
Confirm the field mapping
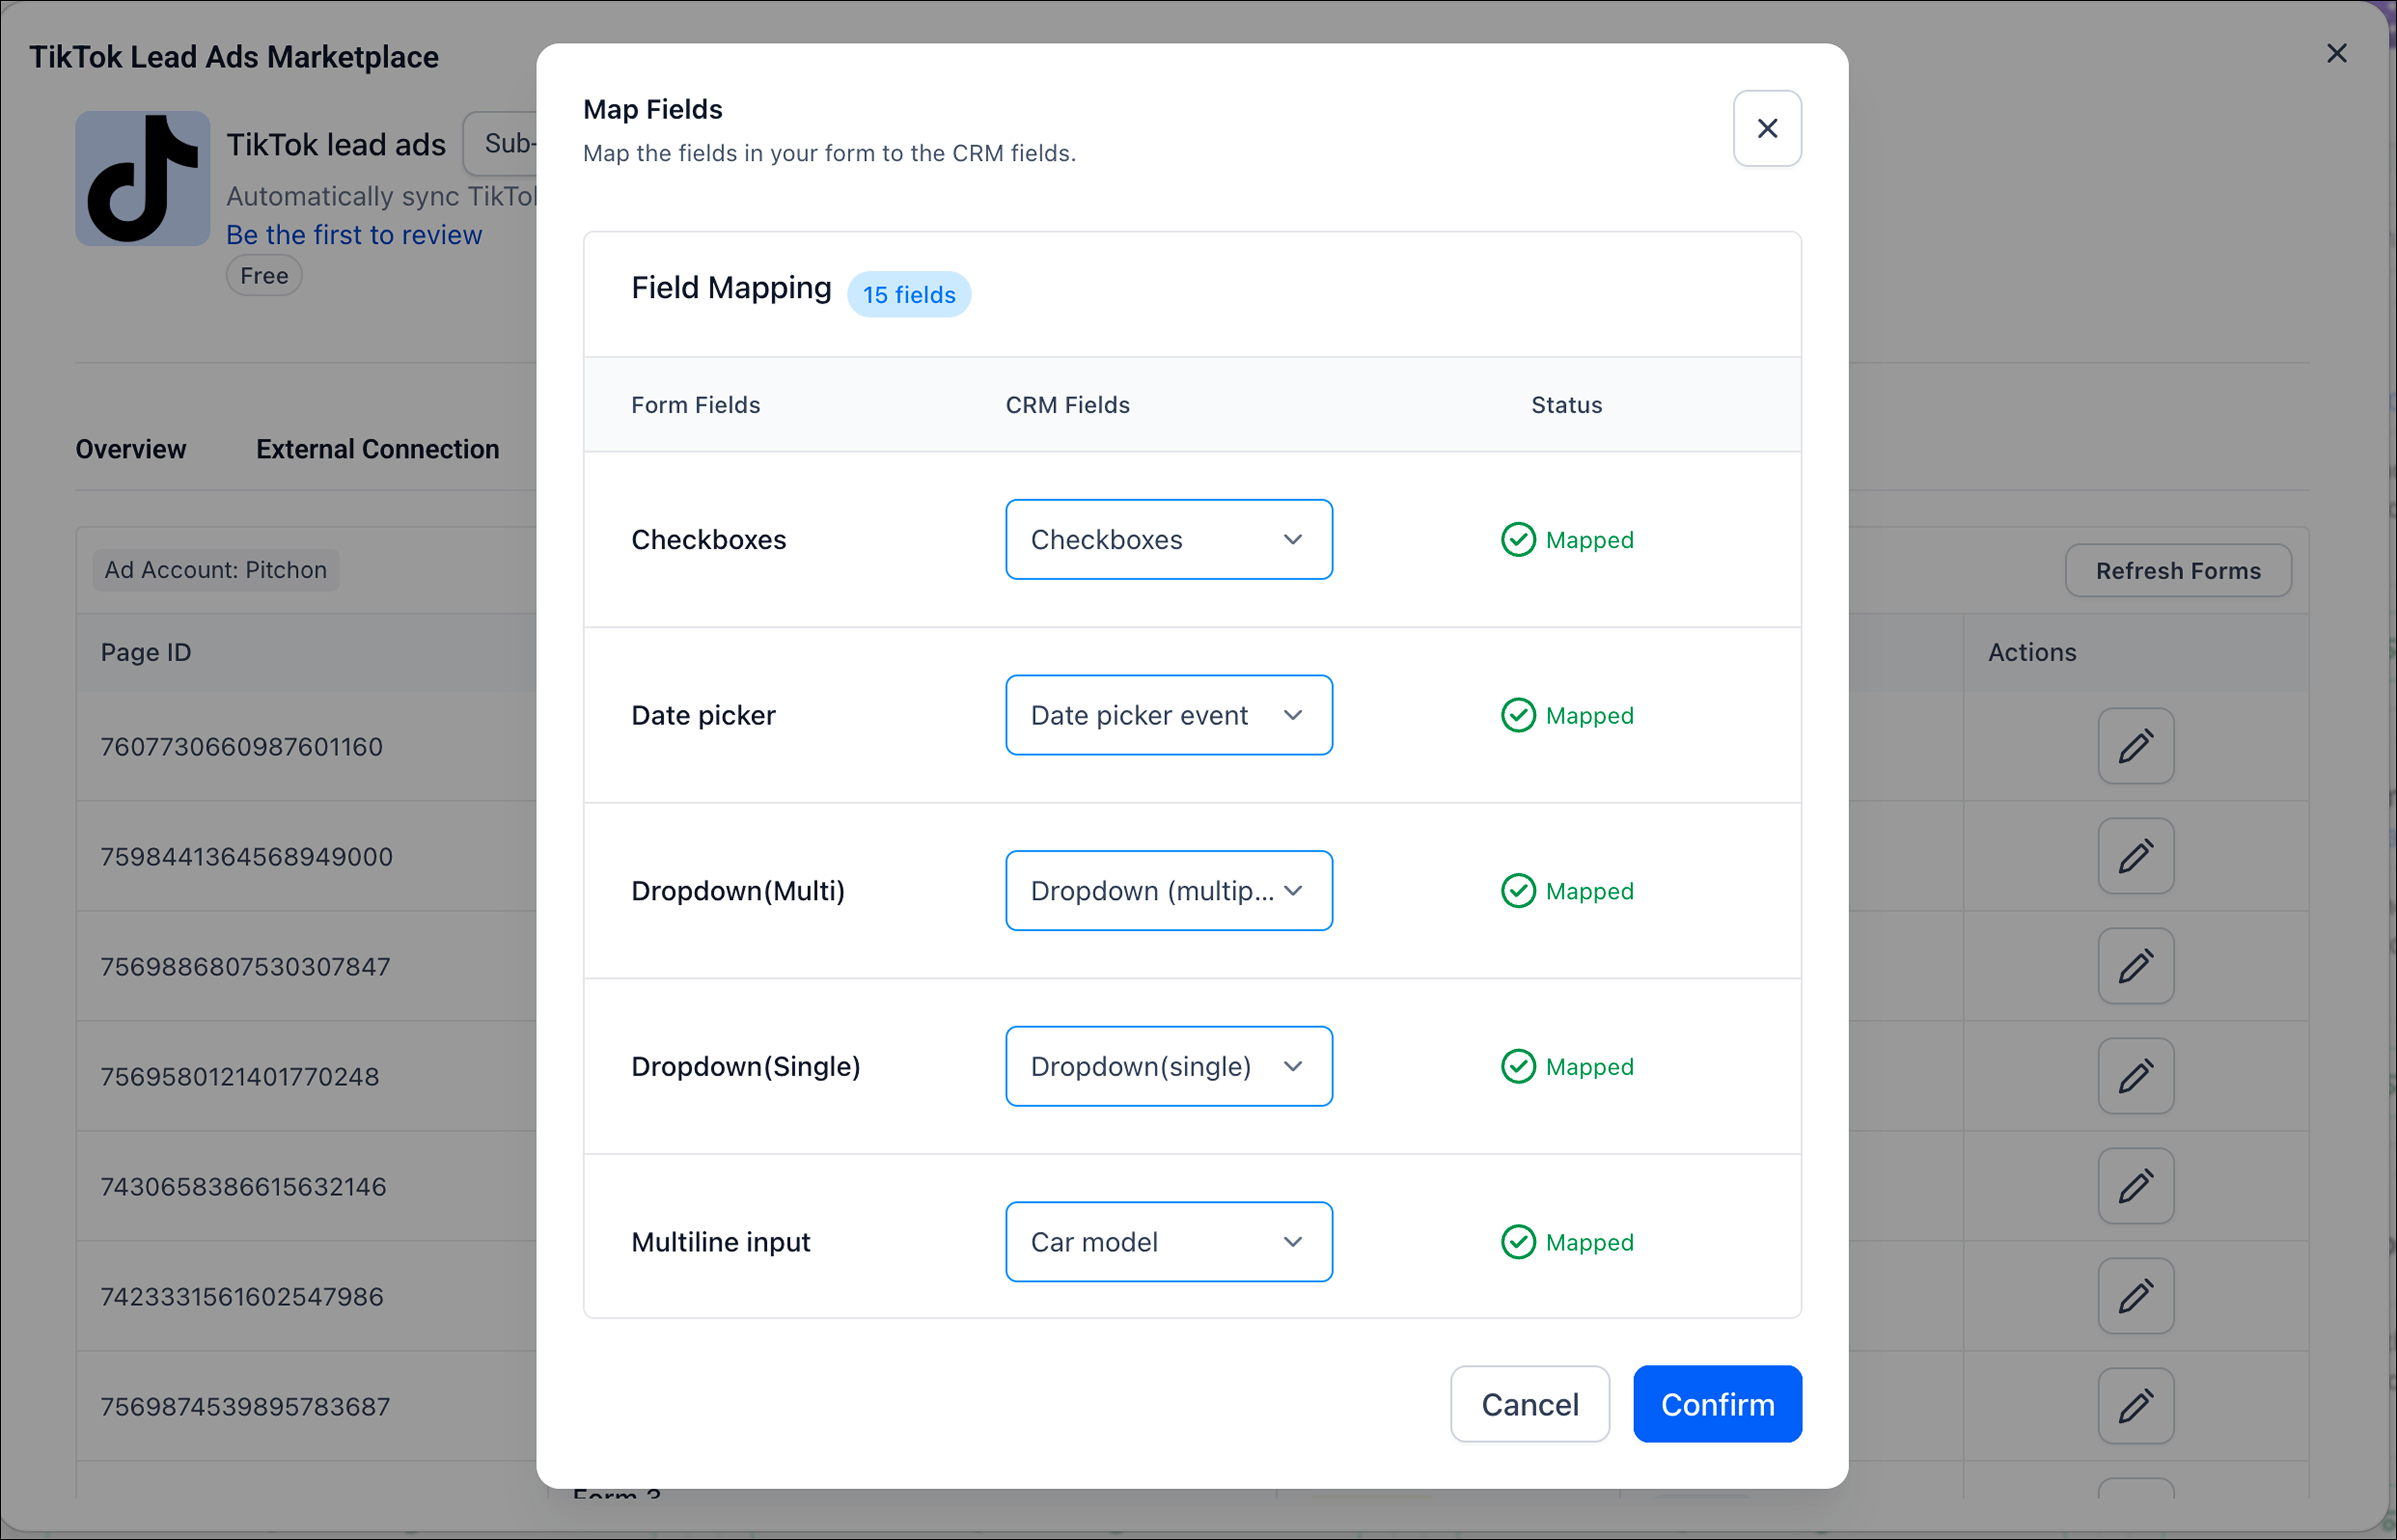(1717, 1404)
